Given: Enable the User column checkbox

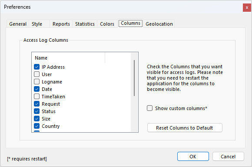Looking at the screenshot, I should pyautogui.click(x=36, y=74).
